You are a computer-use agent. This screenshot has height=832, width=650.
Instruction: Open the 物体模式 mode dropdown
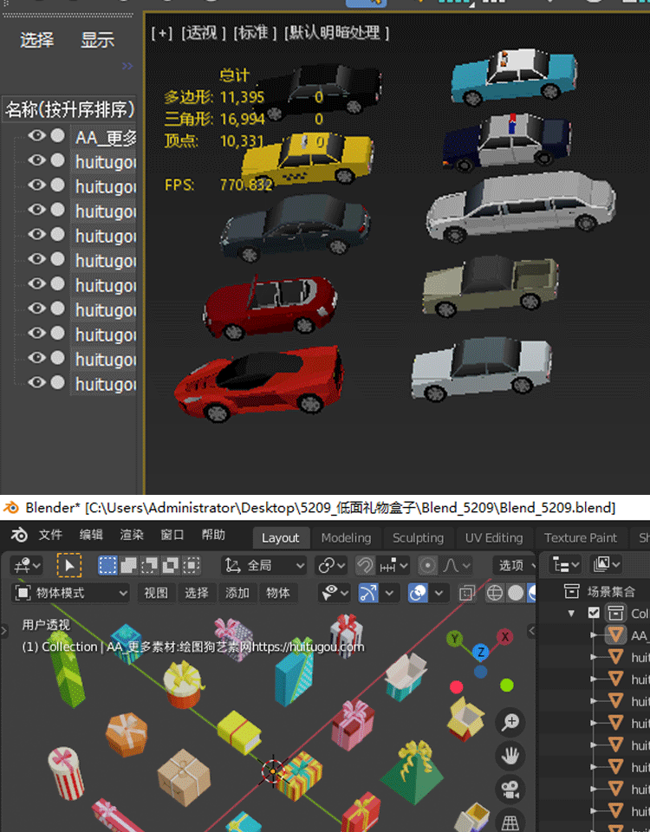71,593
